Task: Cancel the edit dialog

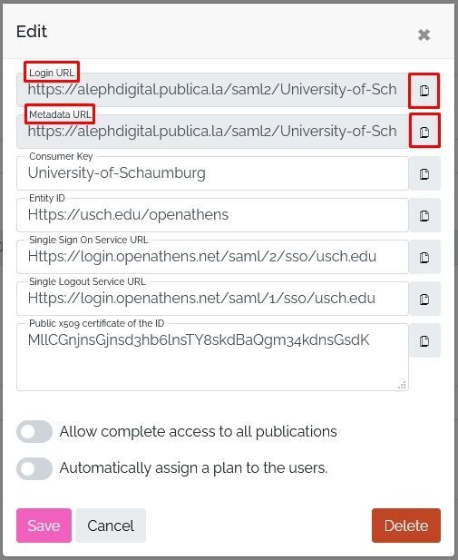Action: point(111,526)
